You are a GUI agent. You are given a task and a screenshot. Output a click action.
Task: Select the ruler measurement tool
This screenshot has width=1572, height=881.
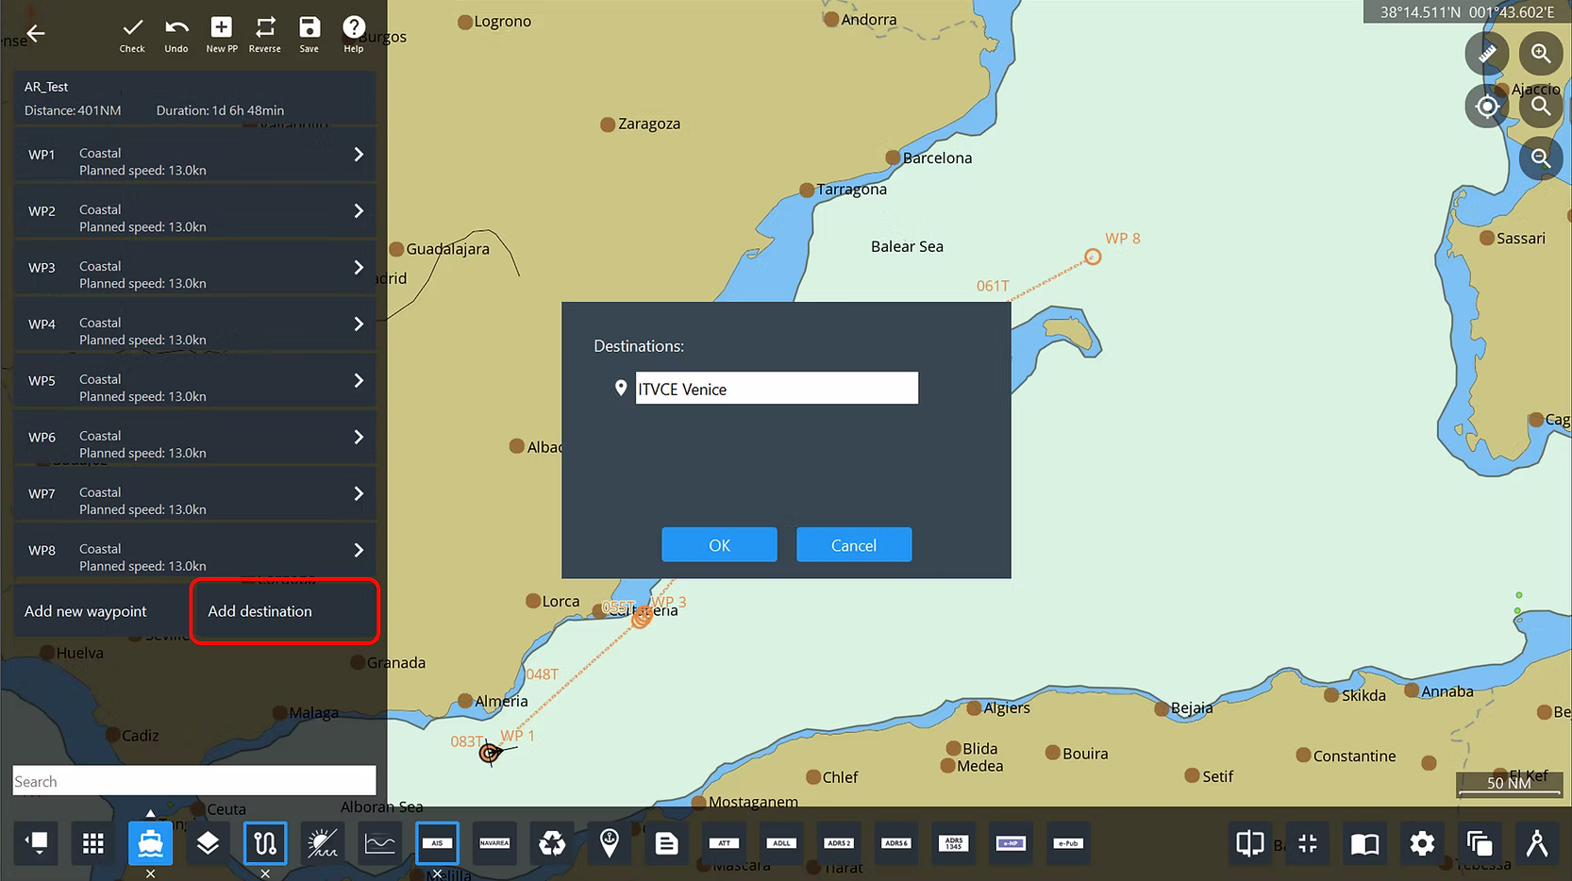pos(1487,54)
